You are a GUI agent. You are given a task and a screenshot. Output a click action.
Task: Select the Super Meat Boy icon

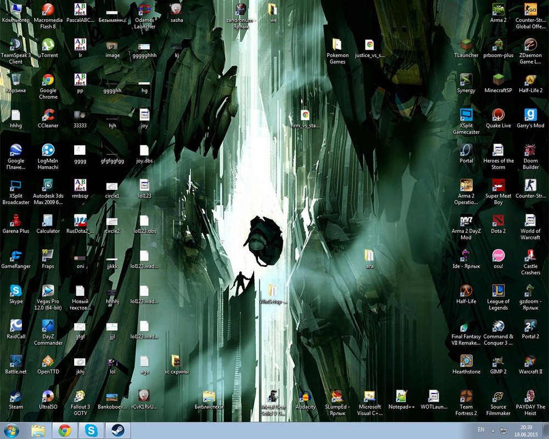[498, 192]
